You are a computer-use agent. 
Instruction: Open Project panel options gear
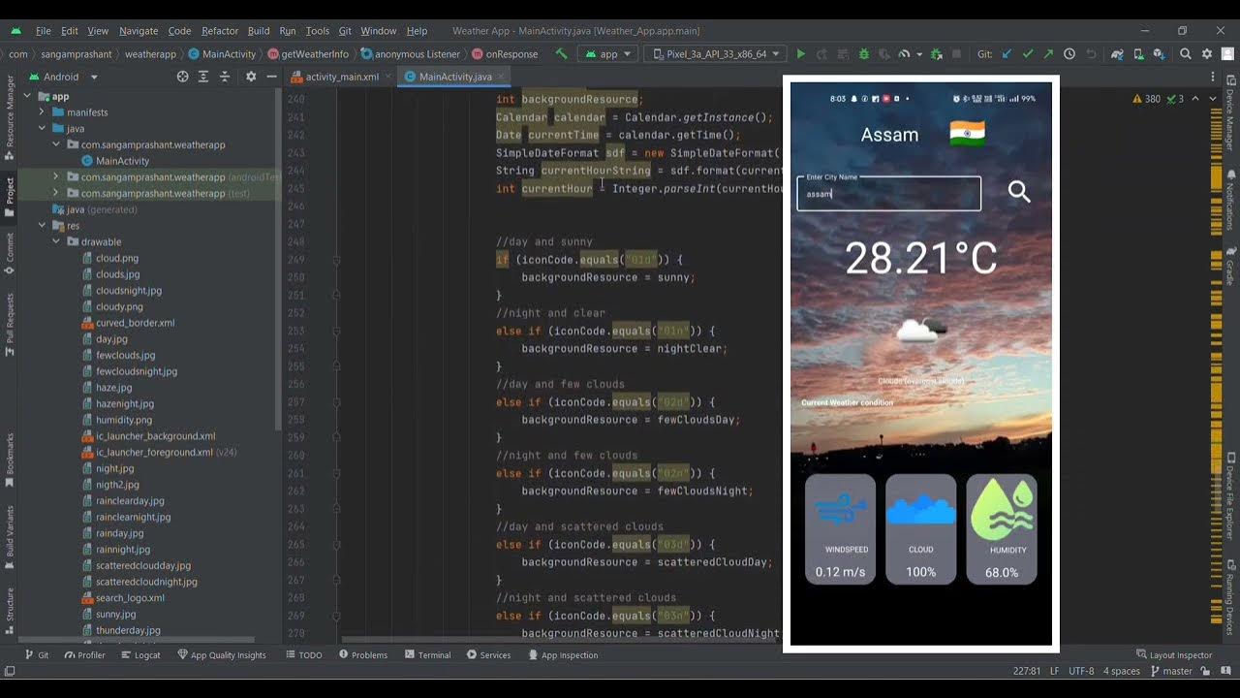tap(251, 77)
